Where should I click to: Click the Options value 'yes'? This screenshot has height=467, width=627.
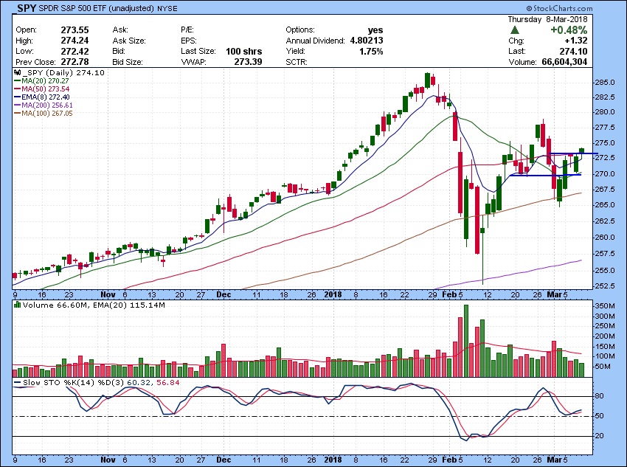375,30
